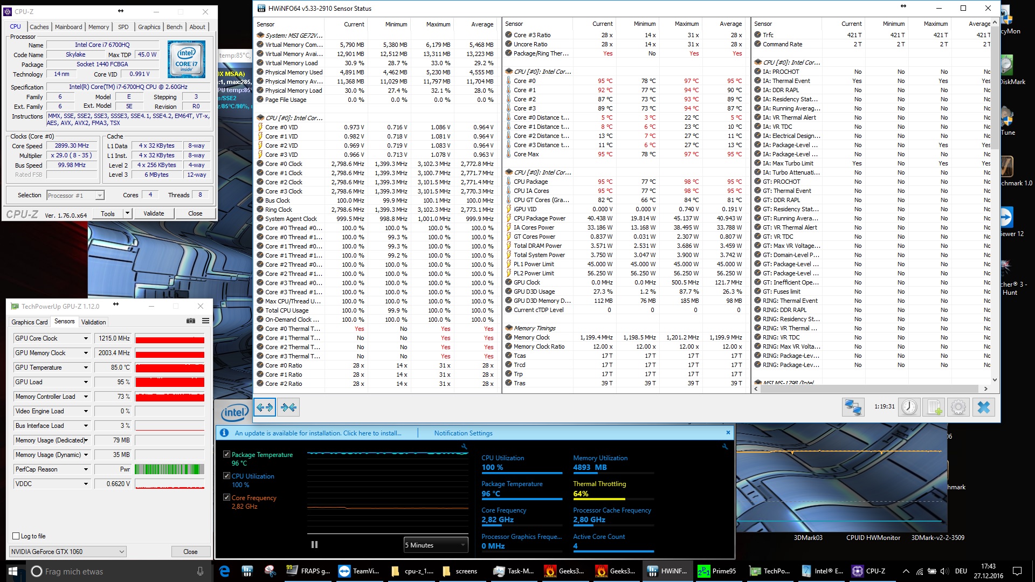Open GPU-Z Validation tab
The height and width of the screenshot is (582, 1035).
coord(93,322)
